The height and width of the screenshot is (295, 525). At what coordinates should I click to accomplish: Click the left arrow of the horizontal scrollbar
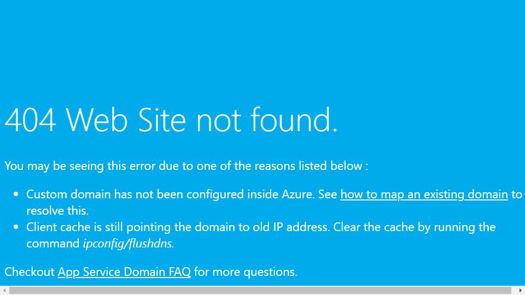[4, 290]
